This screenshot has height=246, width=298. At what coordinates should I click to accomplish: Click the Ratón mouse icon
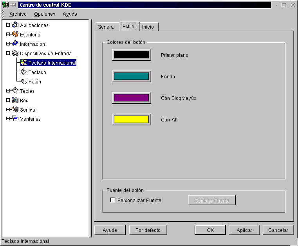click(24, 81)
